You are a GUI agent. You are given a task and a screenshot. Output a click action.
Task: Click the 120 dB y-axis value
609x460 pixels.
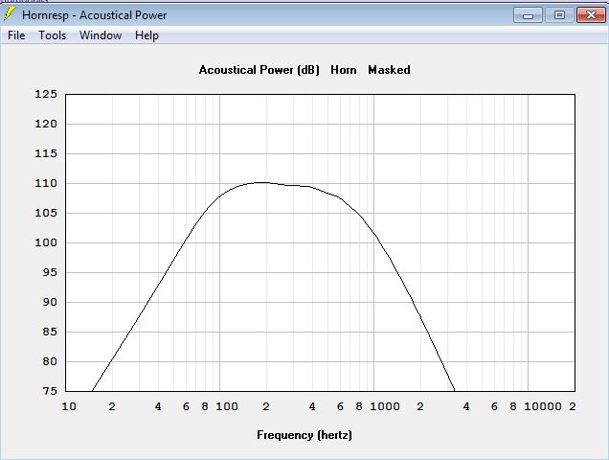tap(46, 124)
